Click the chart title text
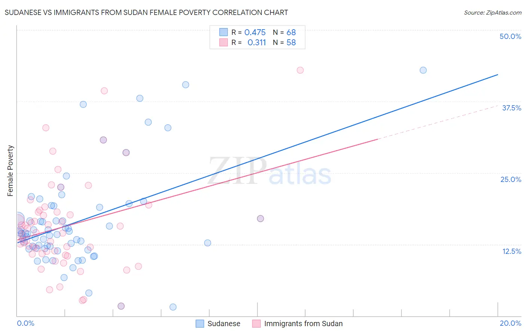This screenshot has height=334, width=526. [x=146, y=12]
